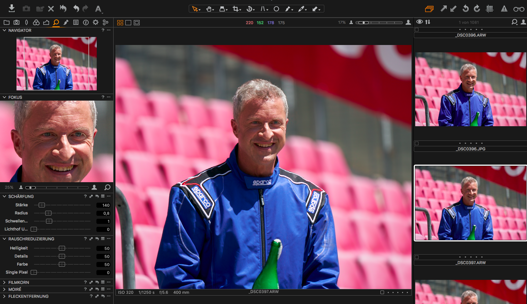
Task: Enable the exposure warning overlay
Action: pyautogui.click(x=504, y=9)
